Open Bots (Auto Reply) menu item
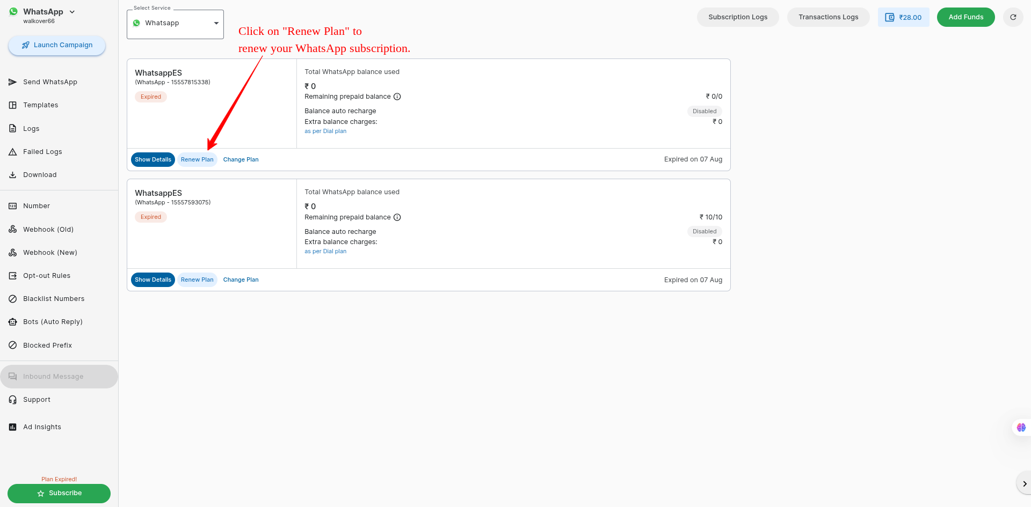1031x507 pixels. point(59,322)
